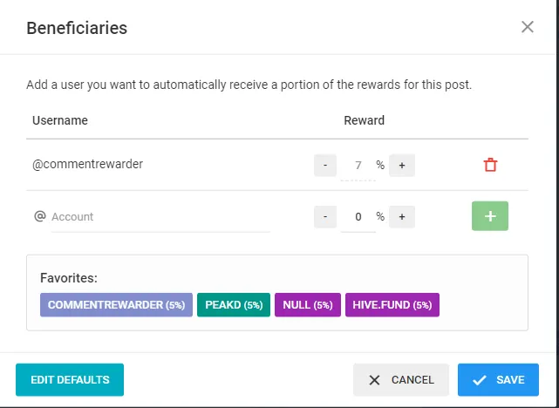Select NULL (5%) favorite
This screenshot has width=559, height=408.
pos(308,305)
